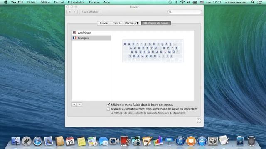
Task: Click volume icon in menu bar
Action: (x=188, y=2)
